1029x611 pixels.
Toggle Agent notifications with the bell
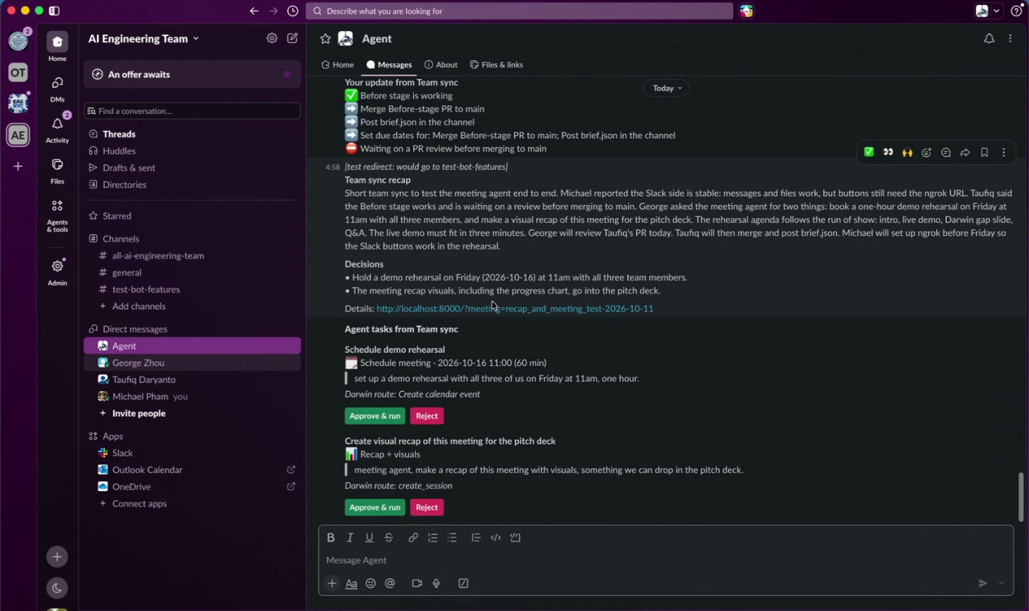pyautogui.click(x=989, y=39)
